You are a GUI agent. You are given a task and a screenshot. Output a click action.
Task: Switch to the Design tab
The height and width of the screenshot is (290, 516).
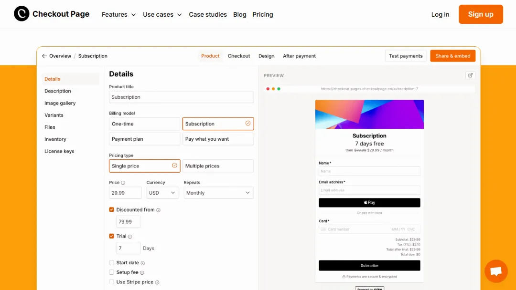click(266, 56)
